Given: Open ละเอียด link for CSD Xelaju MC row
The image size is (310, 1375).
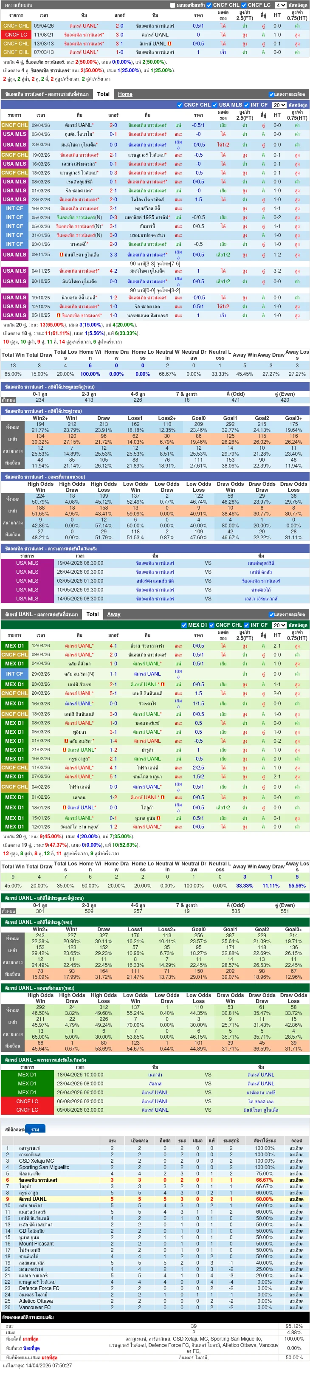Looking at the screenshot, I should 296,1161.
